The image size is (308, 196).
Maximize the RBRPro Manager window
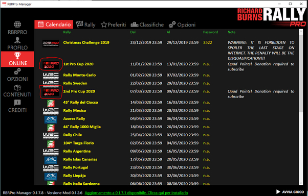(x=290, y=4)
